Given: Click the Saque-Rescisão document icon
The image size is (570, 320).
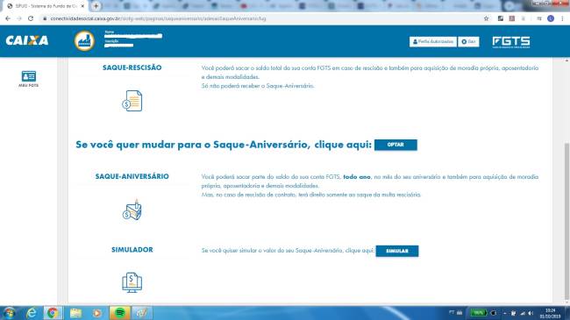Looking at the screenshot, I should 132,101.
